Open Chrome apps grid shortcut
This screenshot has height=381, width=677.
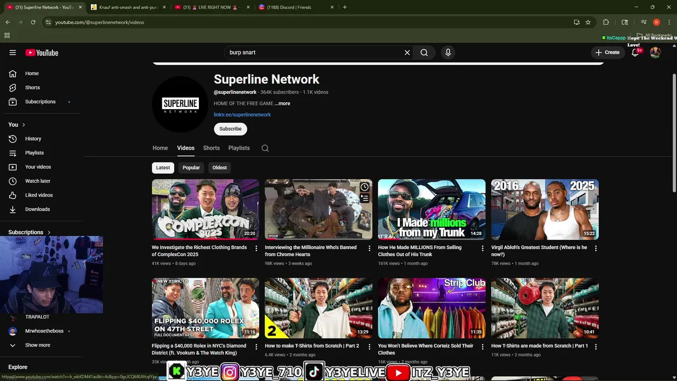[7, 35]
